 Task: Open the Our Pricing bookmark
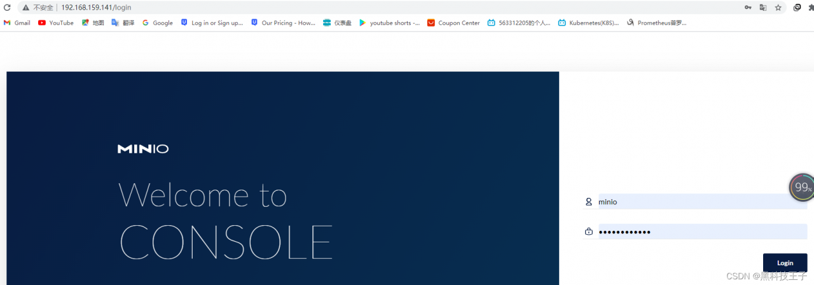point(283,22)
